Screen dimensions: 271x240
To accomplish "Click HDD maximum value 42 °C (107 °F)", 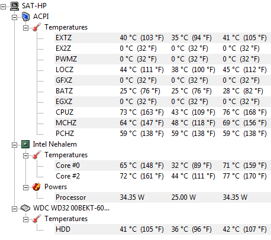I will pos(244,229).
